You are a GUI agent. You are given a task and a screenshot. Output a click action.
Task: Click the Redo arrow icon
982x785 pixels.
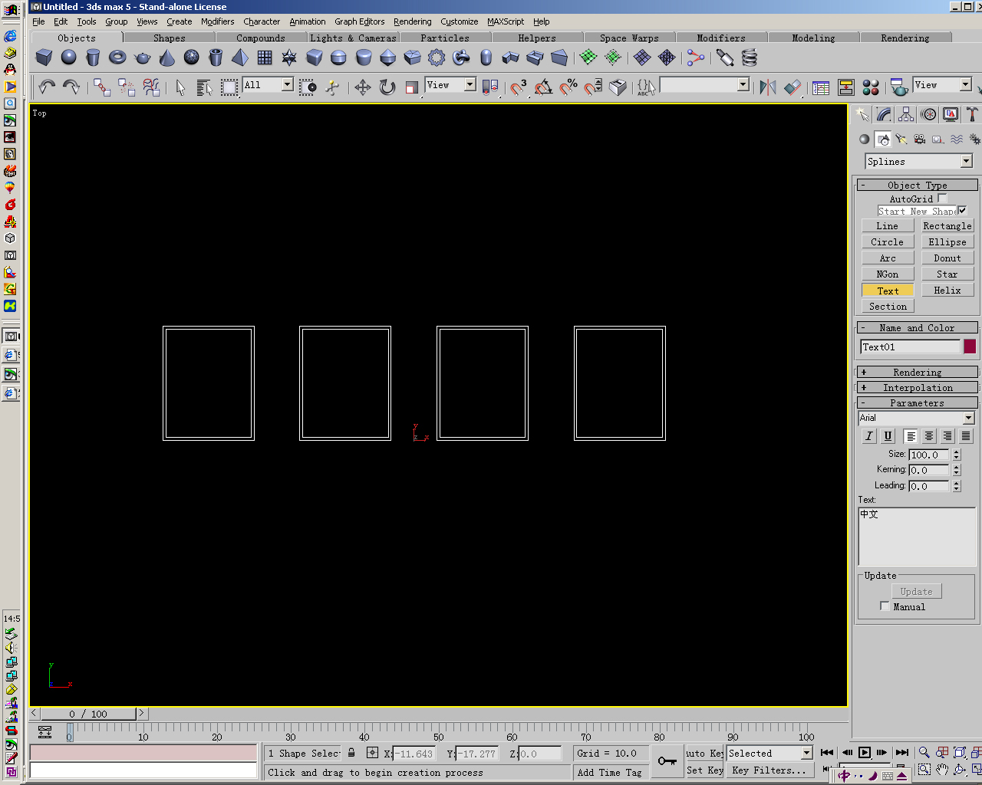tap(71, 87)
